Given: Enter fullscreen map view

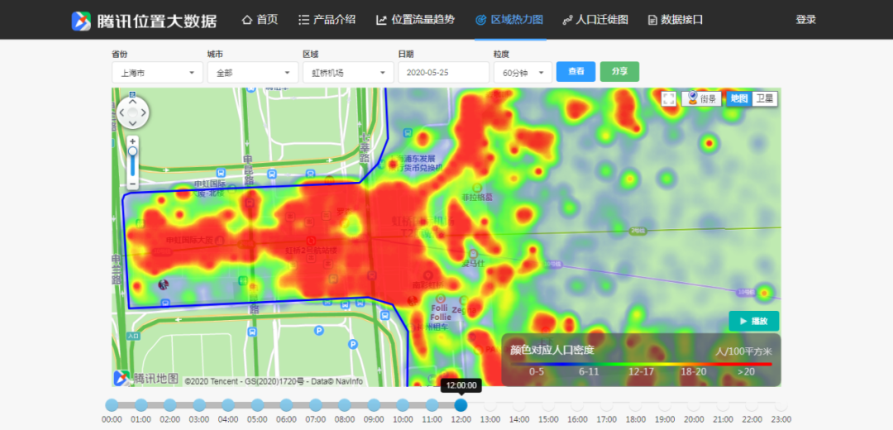Looking at the screenshot, I should pyautogui.click(x=669, y=98).
